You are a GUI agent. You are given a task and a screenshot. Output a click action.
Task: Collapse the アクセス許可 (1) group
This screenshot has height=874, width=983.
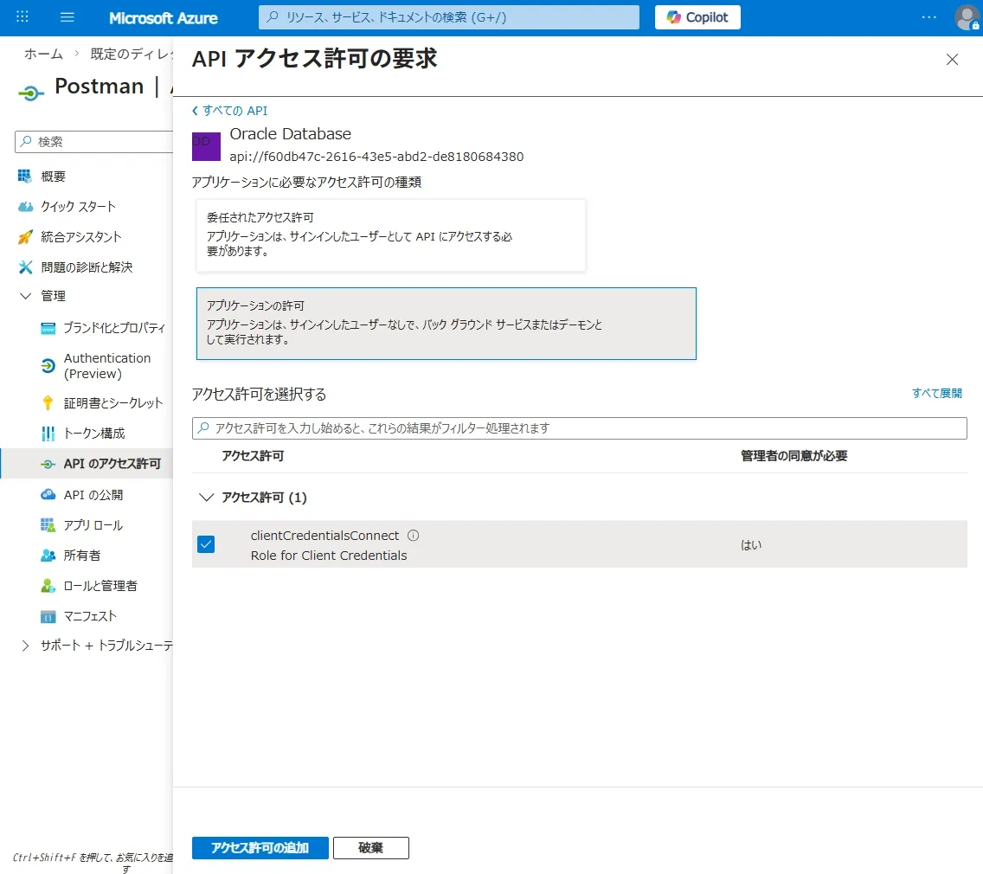206,498
